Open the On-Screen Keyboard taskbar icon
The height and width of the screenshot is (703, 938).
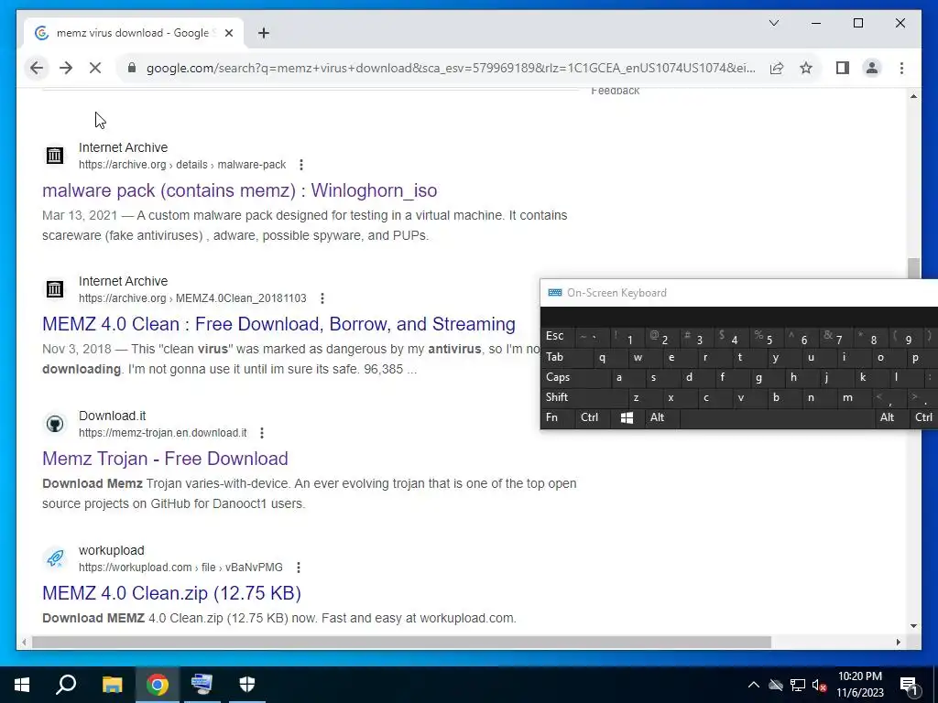click(202, 685)
